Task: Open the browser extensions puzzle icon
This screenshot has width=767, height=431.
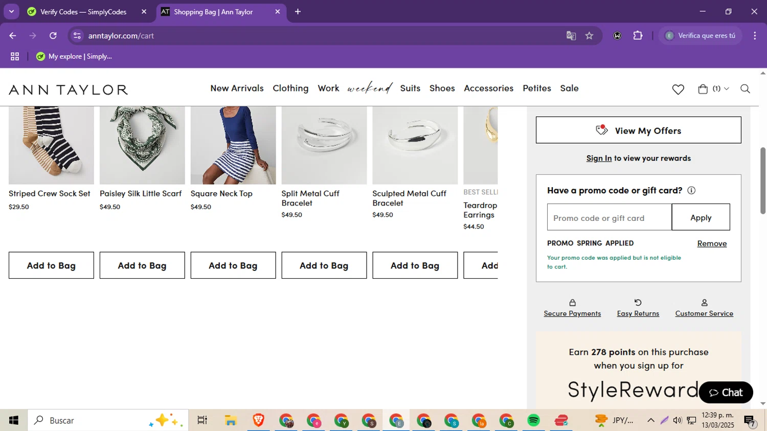Action: (638, 36)
